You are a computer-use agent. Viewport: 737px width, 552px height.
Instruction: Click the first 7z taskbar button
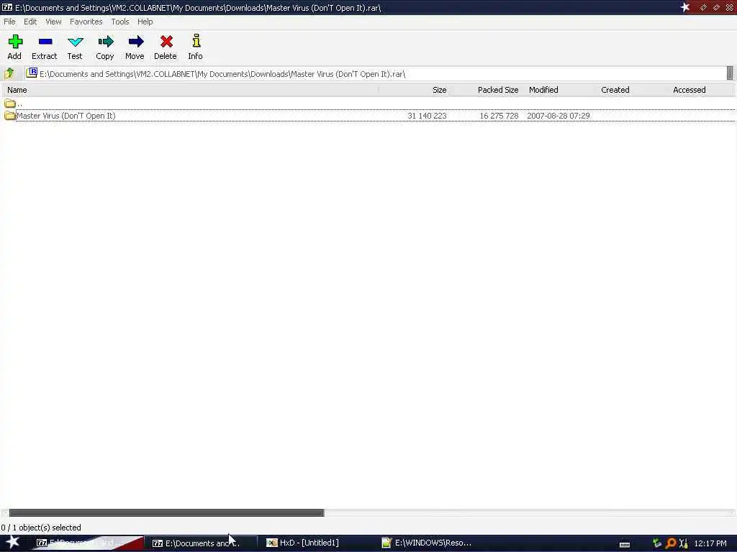85,543
